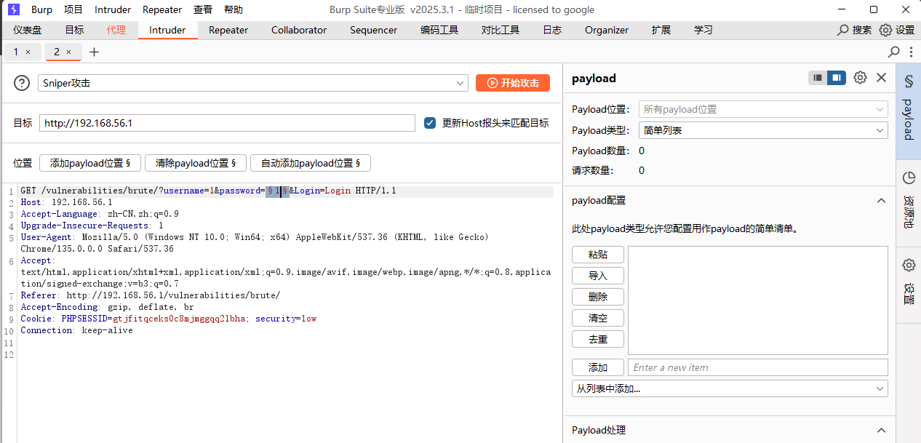Viewport: 921px width, 443px height.
Task: Close the payload side panel
Action: point(881,78)
